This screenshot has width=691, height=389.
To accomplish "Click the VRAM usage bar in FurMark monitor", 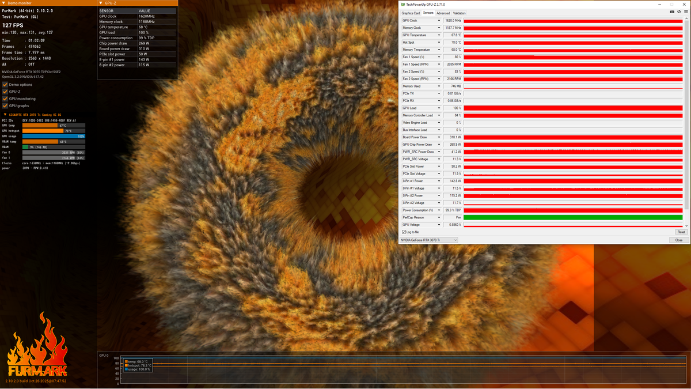I will (54, 147).
